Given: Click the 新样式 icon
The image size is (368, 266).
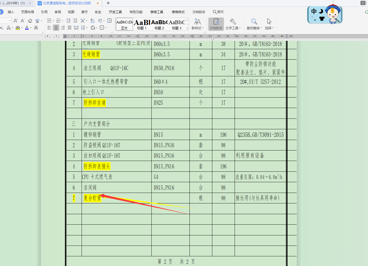Looking at the screenshot, I should [198, 21].
